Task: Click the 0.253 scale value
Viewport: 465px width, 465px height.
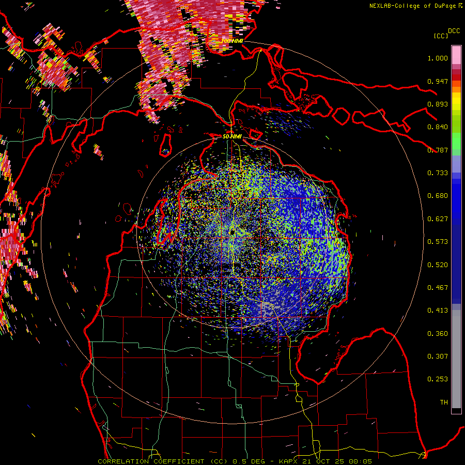Action: (438, 379)
